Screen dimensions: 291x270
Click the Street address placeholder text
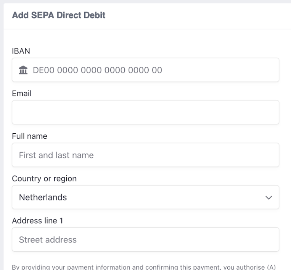(48, 240)
